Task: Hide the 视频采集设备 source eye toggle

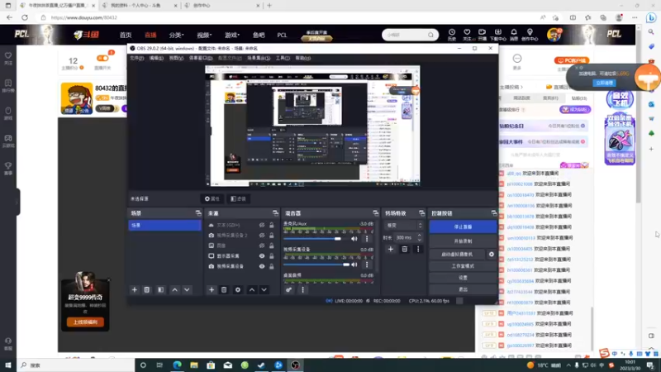Action: point(262,266)
